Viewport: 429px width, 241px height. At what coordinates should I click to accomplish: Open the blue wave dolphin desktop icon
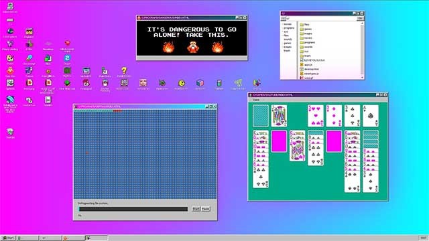click(x=10, y=99)
